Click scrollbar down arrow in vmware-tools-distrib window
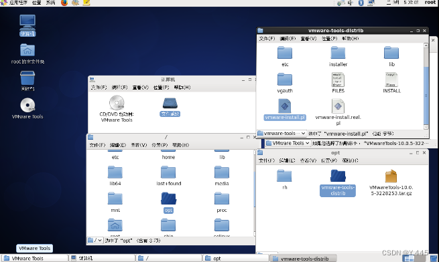Screen dimensions: 439x262 coord(426,127)
